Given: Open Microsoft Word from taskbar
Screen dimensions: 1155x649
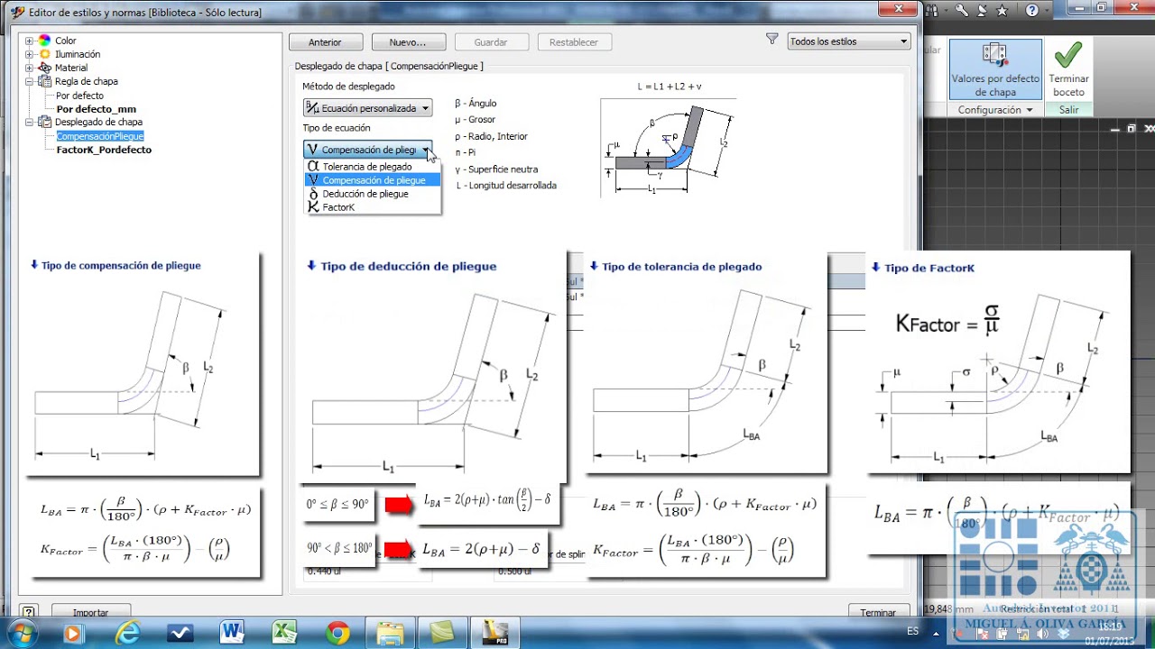Looking at the screenshot, I should (232, 633).
